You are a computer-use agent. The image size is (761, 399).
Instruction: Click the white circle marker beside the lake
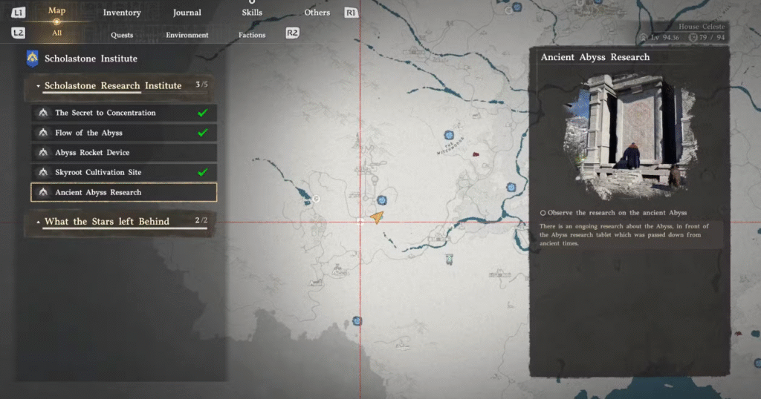pyautogui.click(x=316, y=199)
